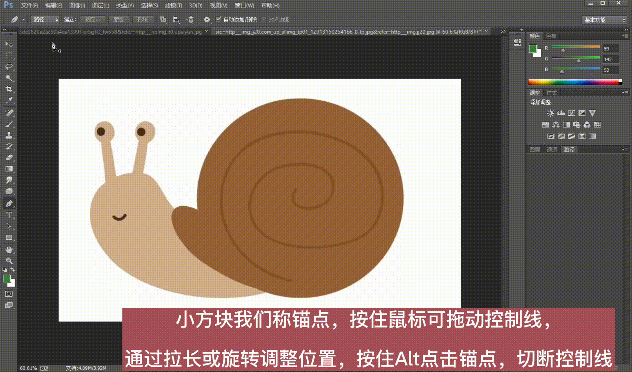Screen dimensions: 632x372
Task: Show hidden document tabs list
Action: 503,31
